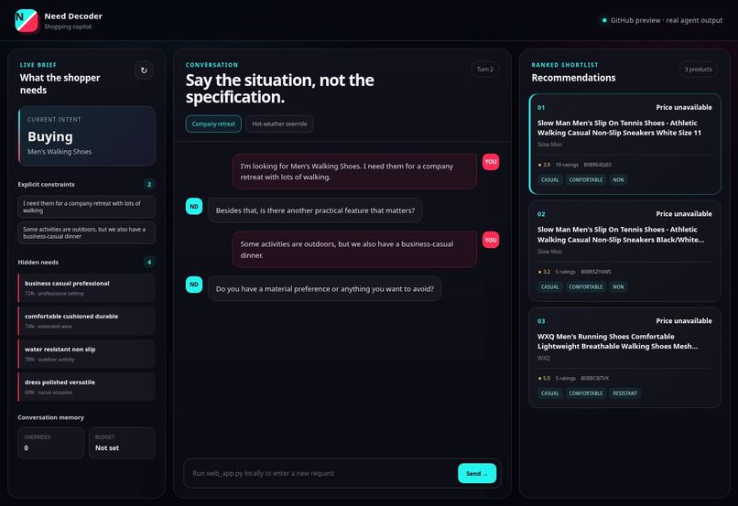Select the Company retreat scenario tab

213,124
